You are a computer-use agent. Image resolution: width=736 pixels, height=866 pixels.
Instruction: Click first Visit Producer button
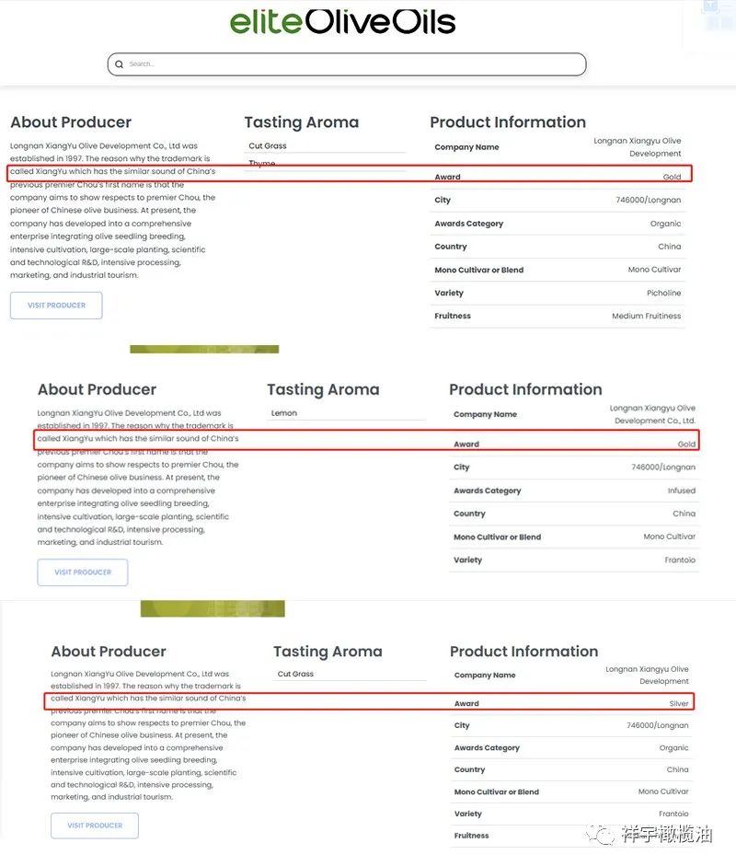pos(56,306)
